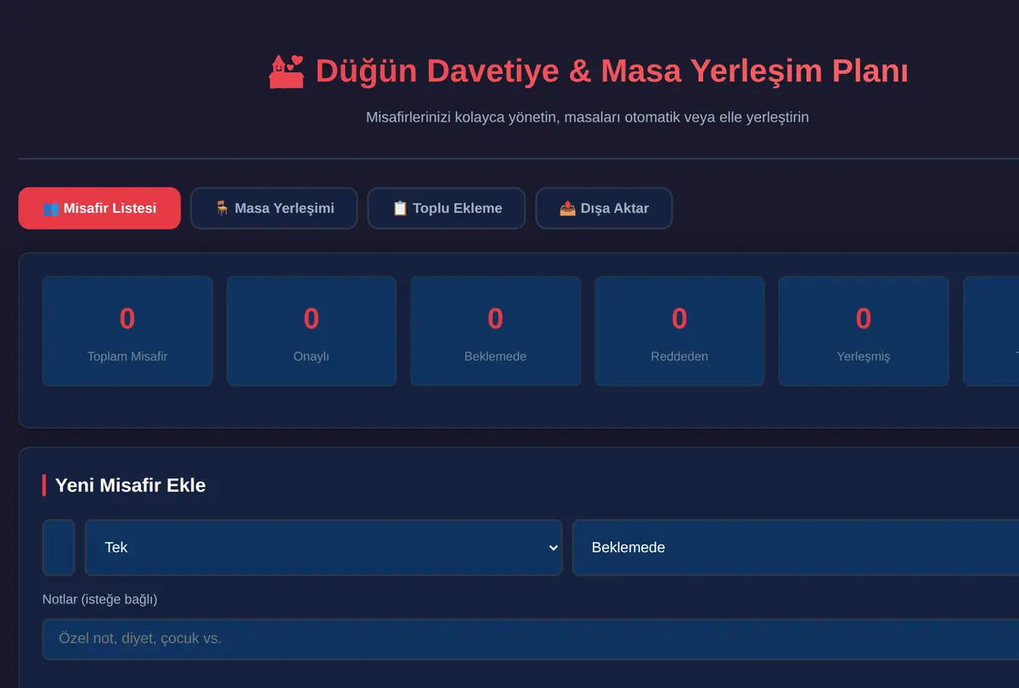Open the Toplu Ekleme tab
This screenshot has width=1019, height=688.
coord(447,208)
